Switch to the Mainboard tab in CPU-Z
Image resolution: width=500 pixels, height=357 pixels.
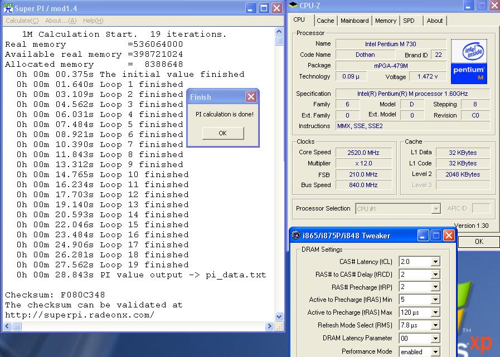coord(355,21)
